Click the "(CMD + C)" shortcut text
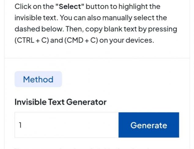The height and width of the screenshot is (149, 194). coord(81,40)
